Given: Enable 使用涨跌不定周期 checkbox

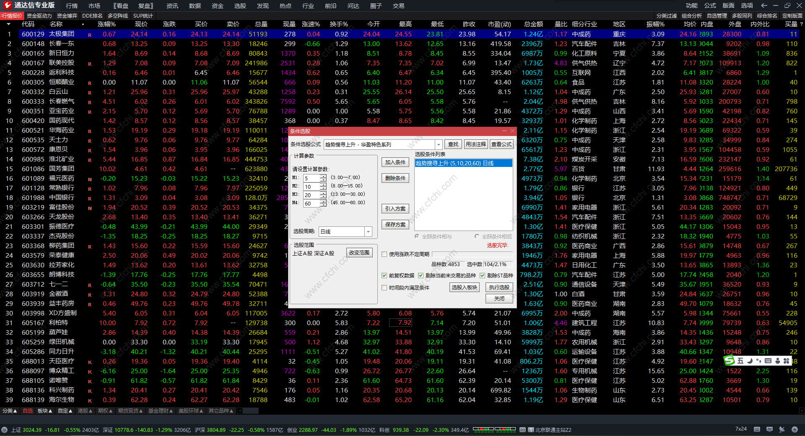Looking at the screenshot, I should (384, 254).
